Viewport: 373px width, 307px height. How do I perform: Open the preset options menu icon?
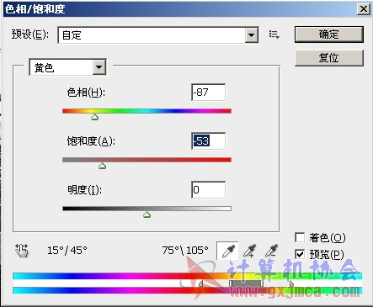tap(274, 34)
